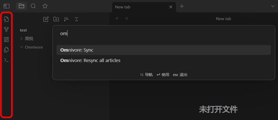Open the file explorer folder tab

(21, 6)
